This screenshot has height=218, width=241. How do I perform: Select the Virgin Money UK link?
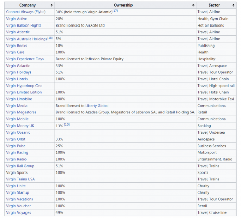[x=20, y=126]
